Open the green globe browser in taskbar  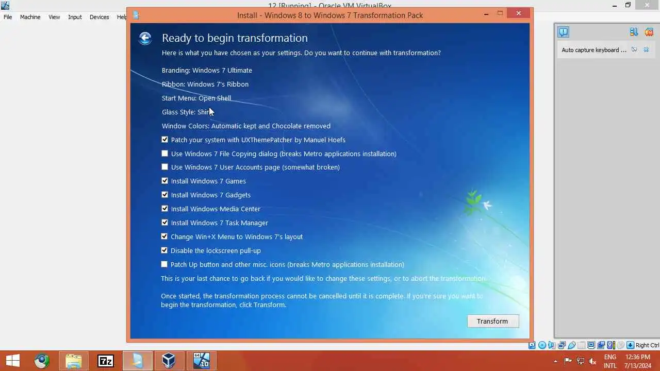point(42,361)
